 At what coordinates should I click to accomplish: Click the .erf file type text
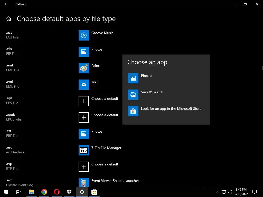(9, 131)
